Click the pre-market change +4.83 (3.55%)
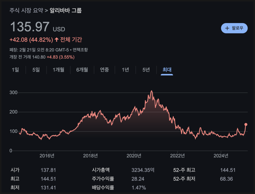 click(61, 57)
